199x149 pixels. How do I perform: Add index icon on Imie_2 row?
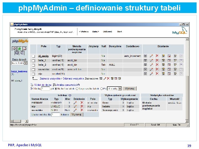pos(175,65)
